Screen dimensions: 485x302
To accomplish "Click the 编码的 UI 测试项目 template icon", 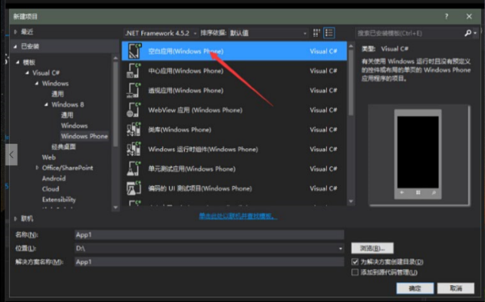I will pyautogui.click(x=134, y=188).
